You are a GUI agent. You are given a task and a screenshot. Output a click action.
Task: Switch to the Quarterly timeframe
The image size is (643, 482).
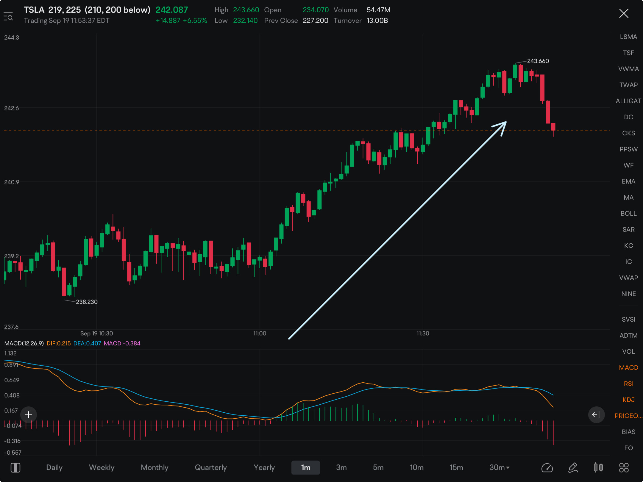[211, 467]
